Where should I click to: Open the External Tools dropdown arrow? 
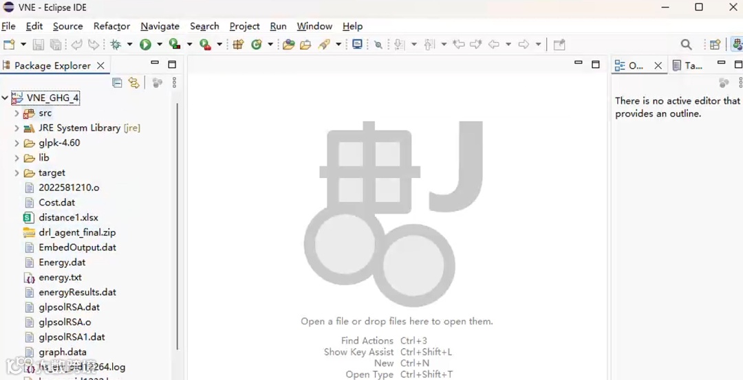point(219,45)
